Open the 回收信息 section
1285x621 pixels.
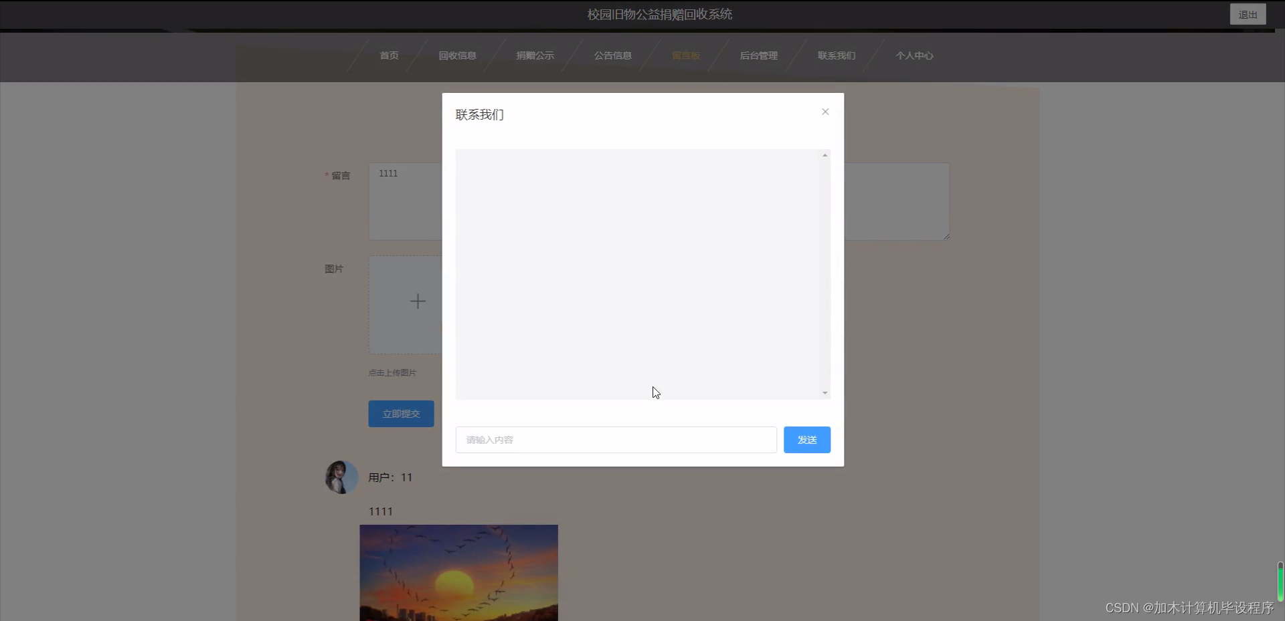pos(457,55)
